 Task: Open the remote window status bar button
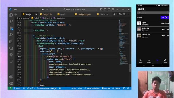point(10,88)
